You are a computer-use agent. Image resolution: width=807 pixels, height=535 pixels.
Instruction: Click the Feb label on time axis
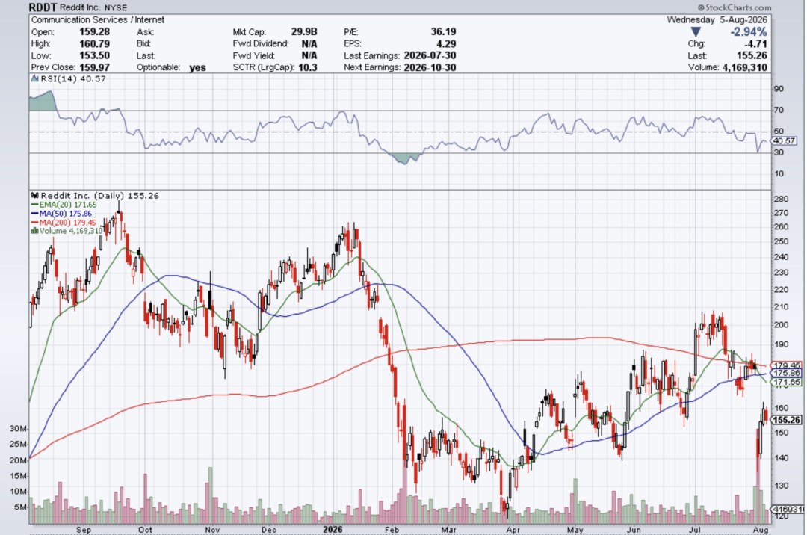point(392,529)
